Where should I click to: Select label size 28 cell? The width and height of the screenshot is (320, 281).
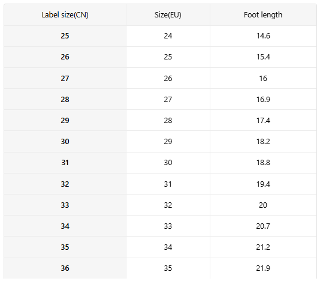click(x=65, y=100)
